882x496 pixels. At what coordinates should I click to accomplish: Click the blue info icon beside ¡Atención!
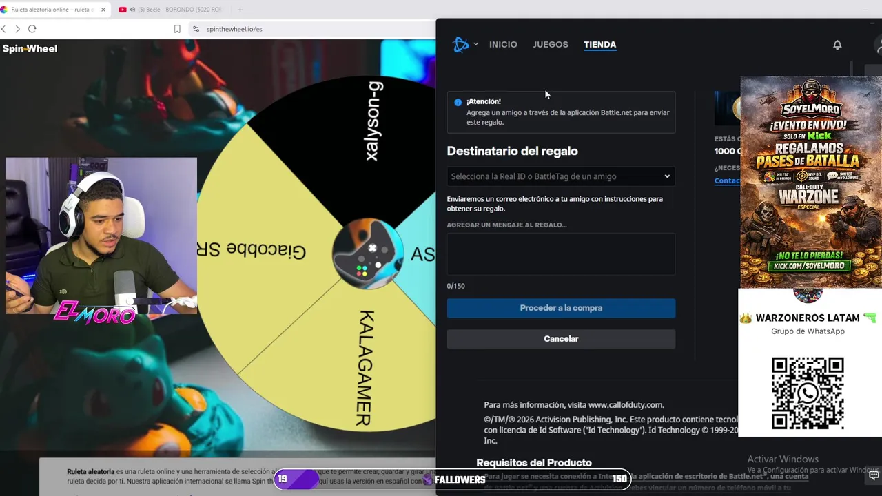tap(458, 102)
